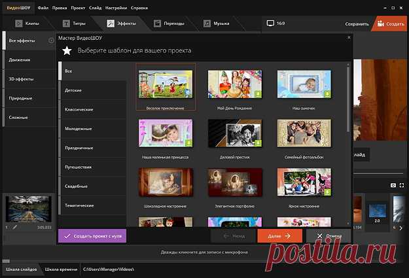Screen dimensions: 409x278
Task: Select Все эффекты in the effects sidebar
Action: tap(29, 41)
